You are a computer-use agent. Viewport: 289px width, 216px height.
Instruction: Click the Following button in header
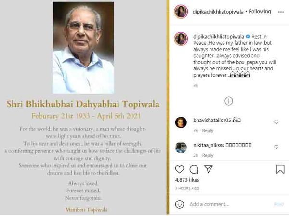(260, 12)
